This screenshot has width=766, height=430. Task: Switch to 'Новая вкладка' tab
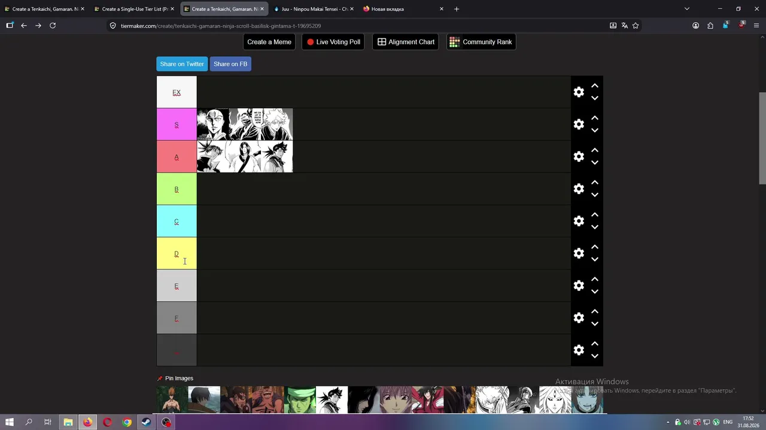pos(403,9)
